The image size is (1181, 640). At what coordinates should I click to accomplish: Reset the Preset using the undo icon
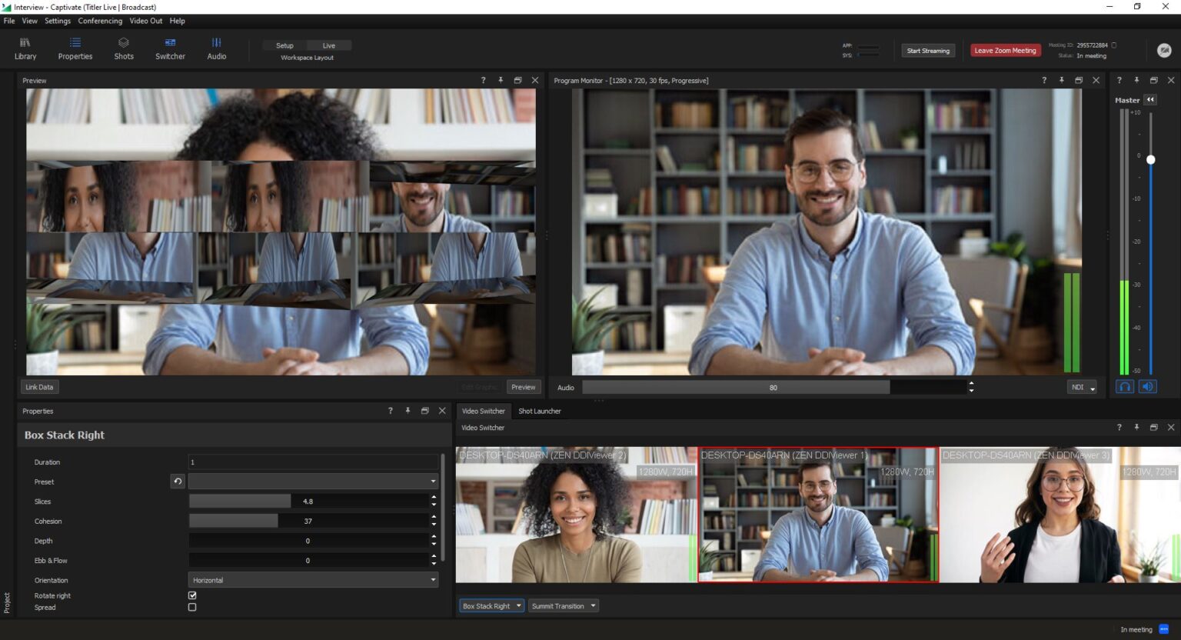click(178, 482)
